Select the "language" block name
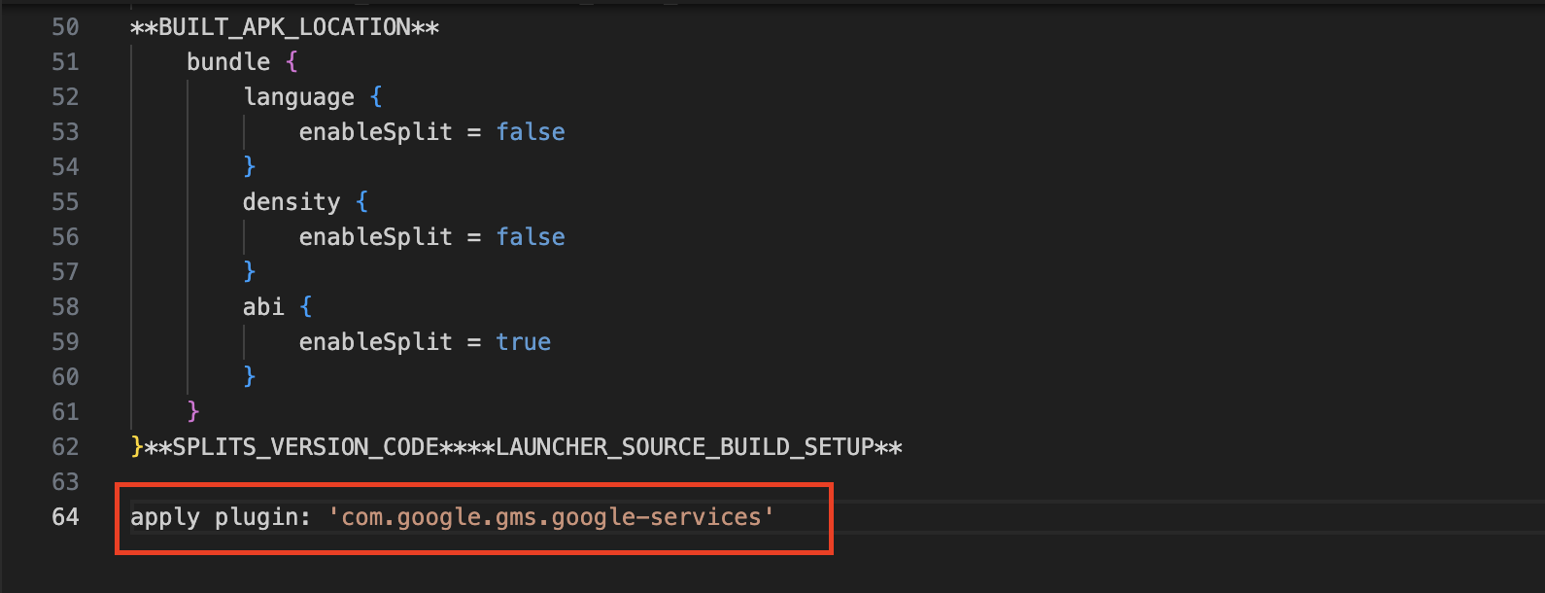This screenshot has width=1545, height=593. (298, 97)
